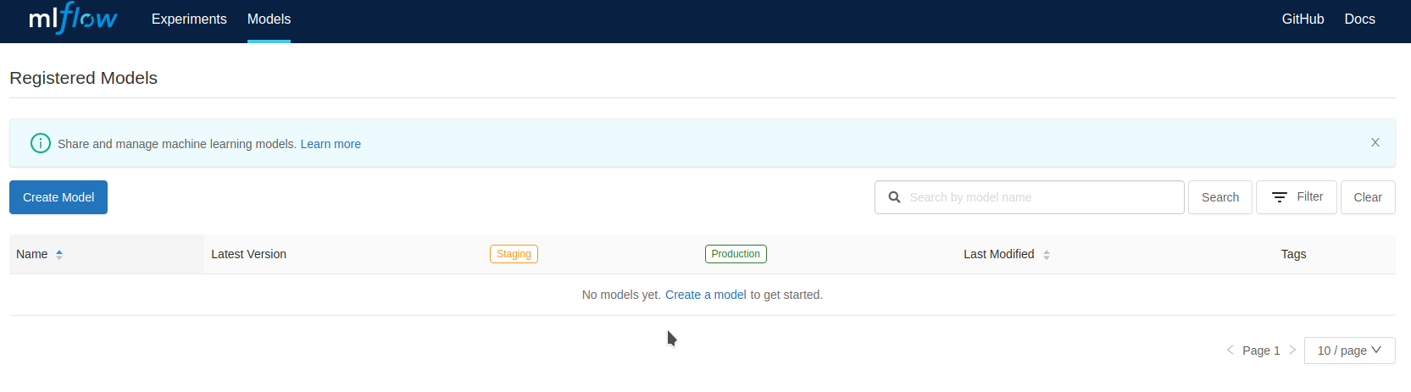The height and width of the screenshot is (392, 1411).
Task: Sort by Last Modified column
Action: pyautogui.click(x=1007, y=254)
